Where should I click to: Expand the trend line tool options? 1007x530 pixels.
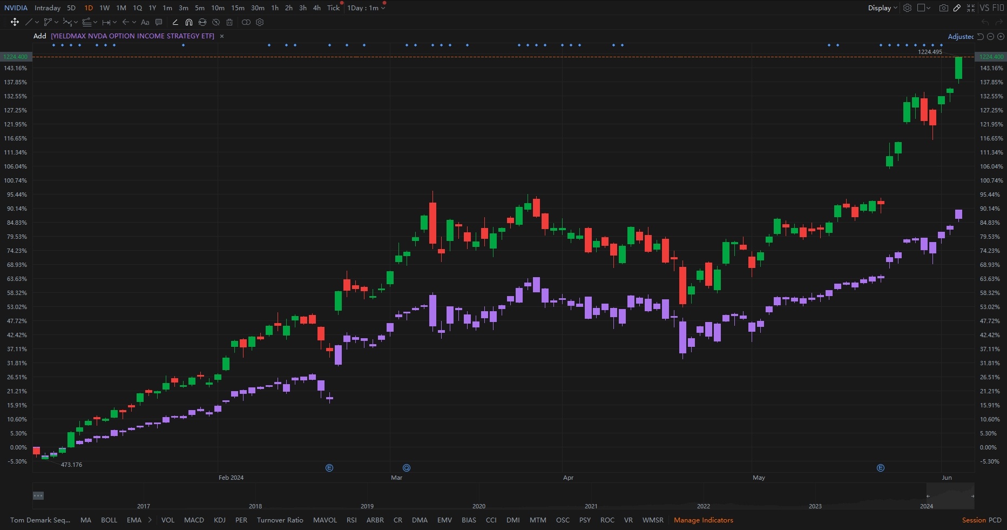(37, 22)
